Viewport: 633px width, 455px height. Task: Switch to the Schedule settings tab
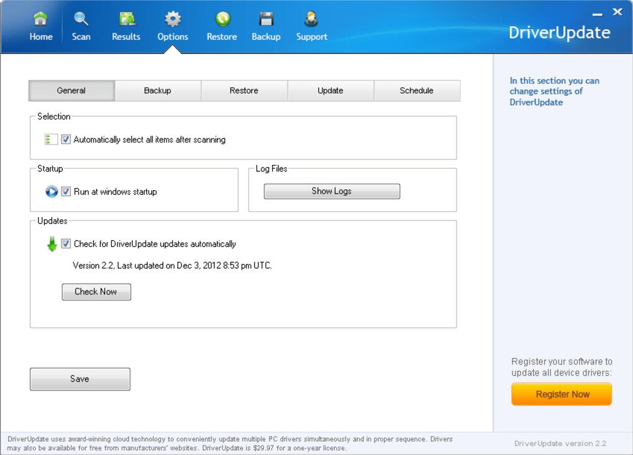coord(416,91)
